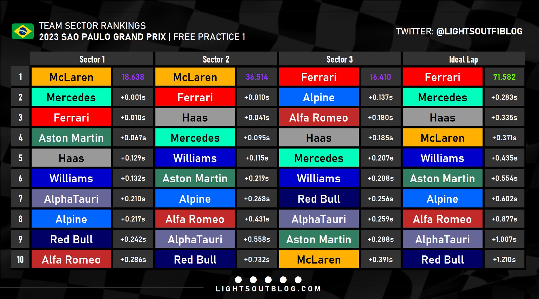The width and height of the screenshot is (539, 299).
Task: Click the purple 18.638 Sector 1 time
Action: coord(133,77)
